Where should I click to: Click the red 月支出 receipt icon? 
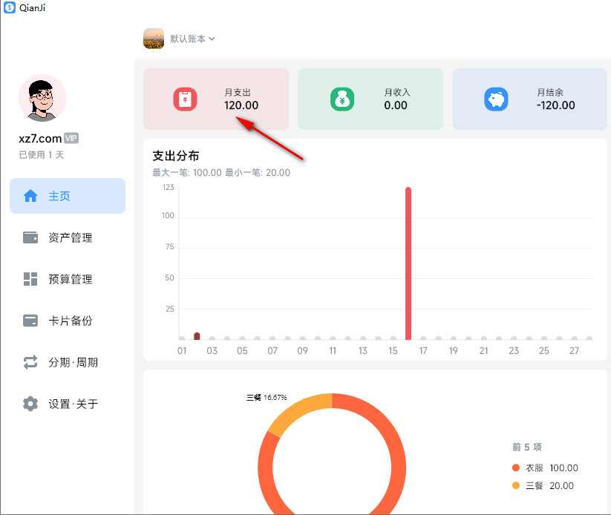click(185, 99)
